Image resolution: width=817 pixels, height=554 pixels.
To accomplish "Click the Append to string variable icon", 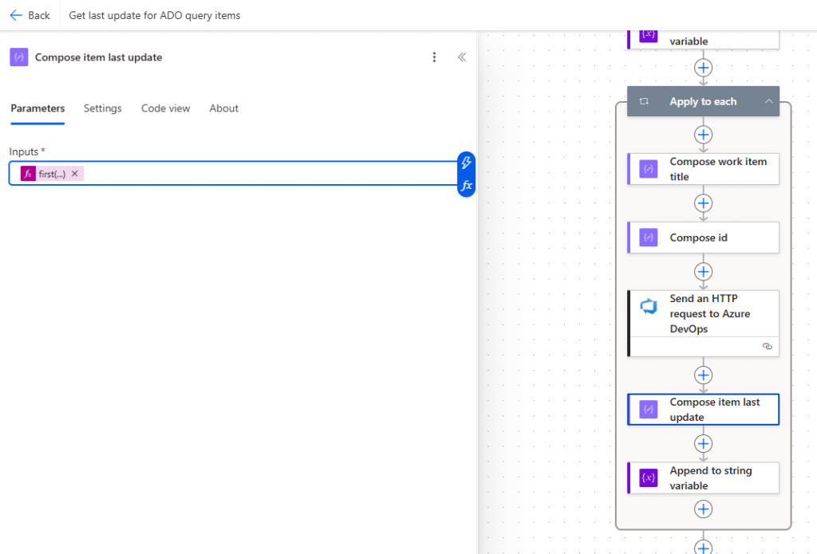I will click(649, 478).
